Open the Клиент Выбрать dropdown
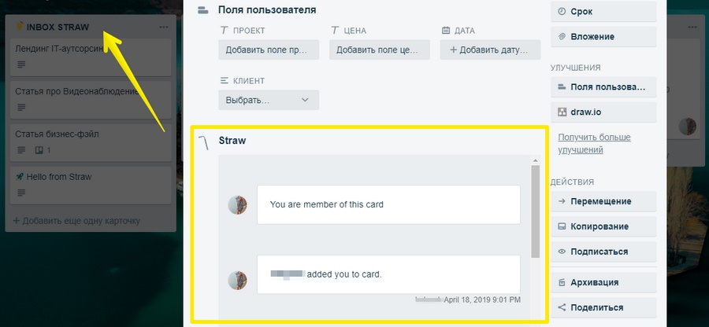 click(x=269, y=100)
